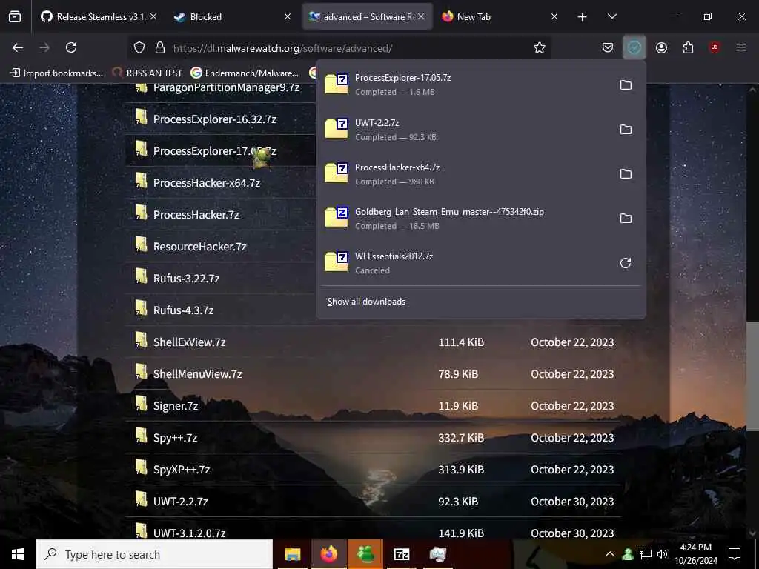Download Spy++.7z
Viewport: 759px width, 569px height.
tap(175, 438)
